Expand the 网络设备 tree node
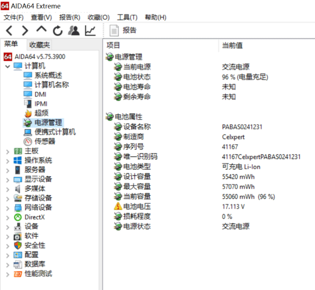Viewport: 315px width, 290px height. (8, 208)
